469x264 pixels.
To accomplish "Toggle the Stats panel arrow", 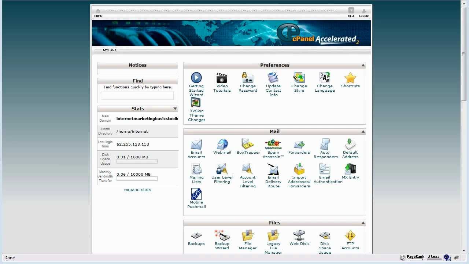I will [x=175, y=109].
